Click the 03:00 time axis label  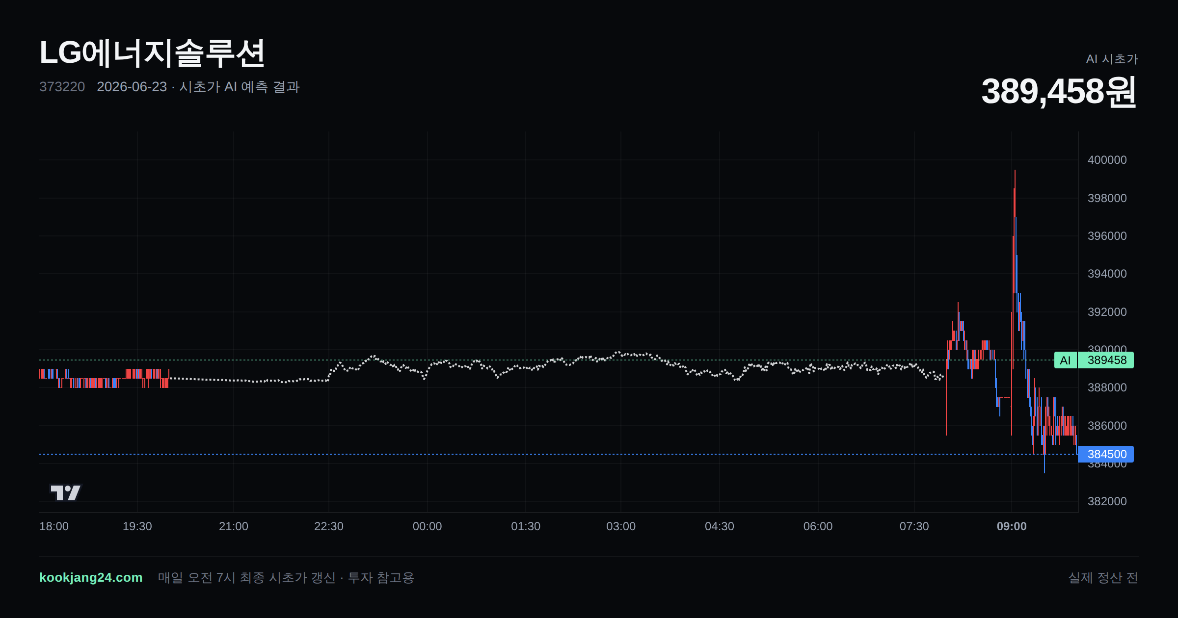point(621,526)
